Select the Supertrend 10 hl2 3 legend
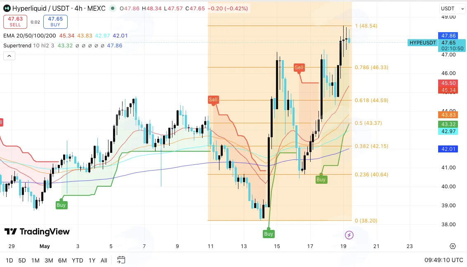 tap(28, 45)
